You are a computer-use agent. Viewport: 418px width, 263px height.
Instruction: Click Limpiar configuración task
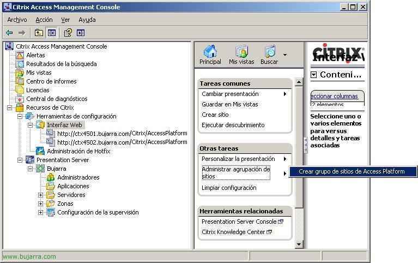[229, 188]
